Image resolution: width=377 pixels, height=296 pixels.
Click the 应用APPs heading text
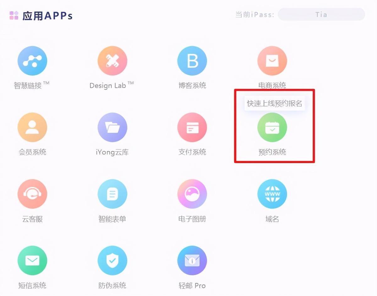47,16
